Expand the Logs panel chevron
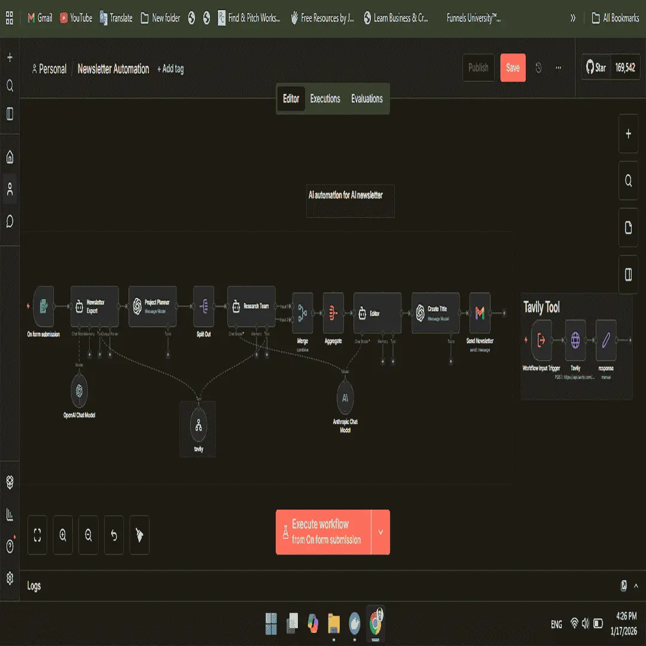This screenshot has height=646, width=646. click(x=635, y=586)
